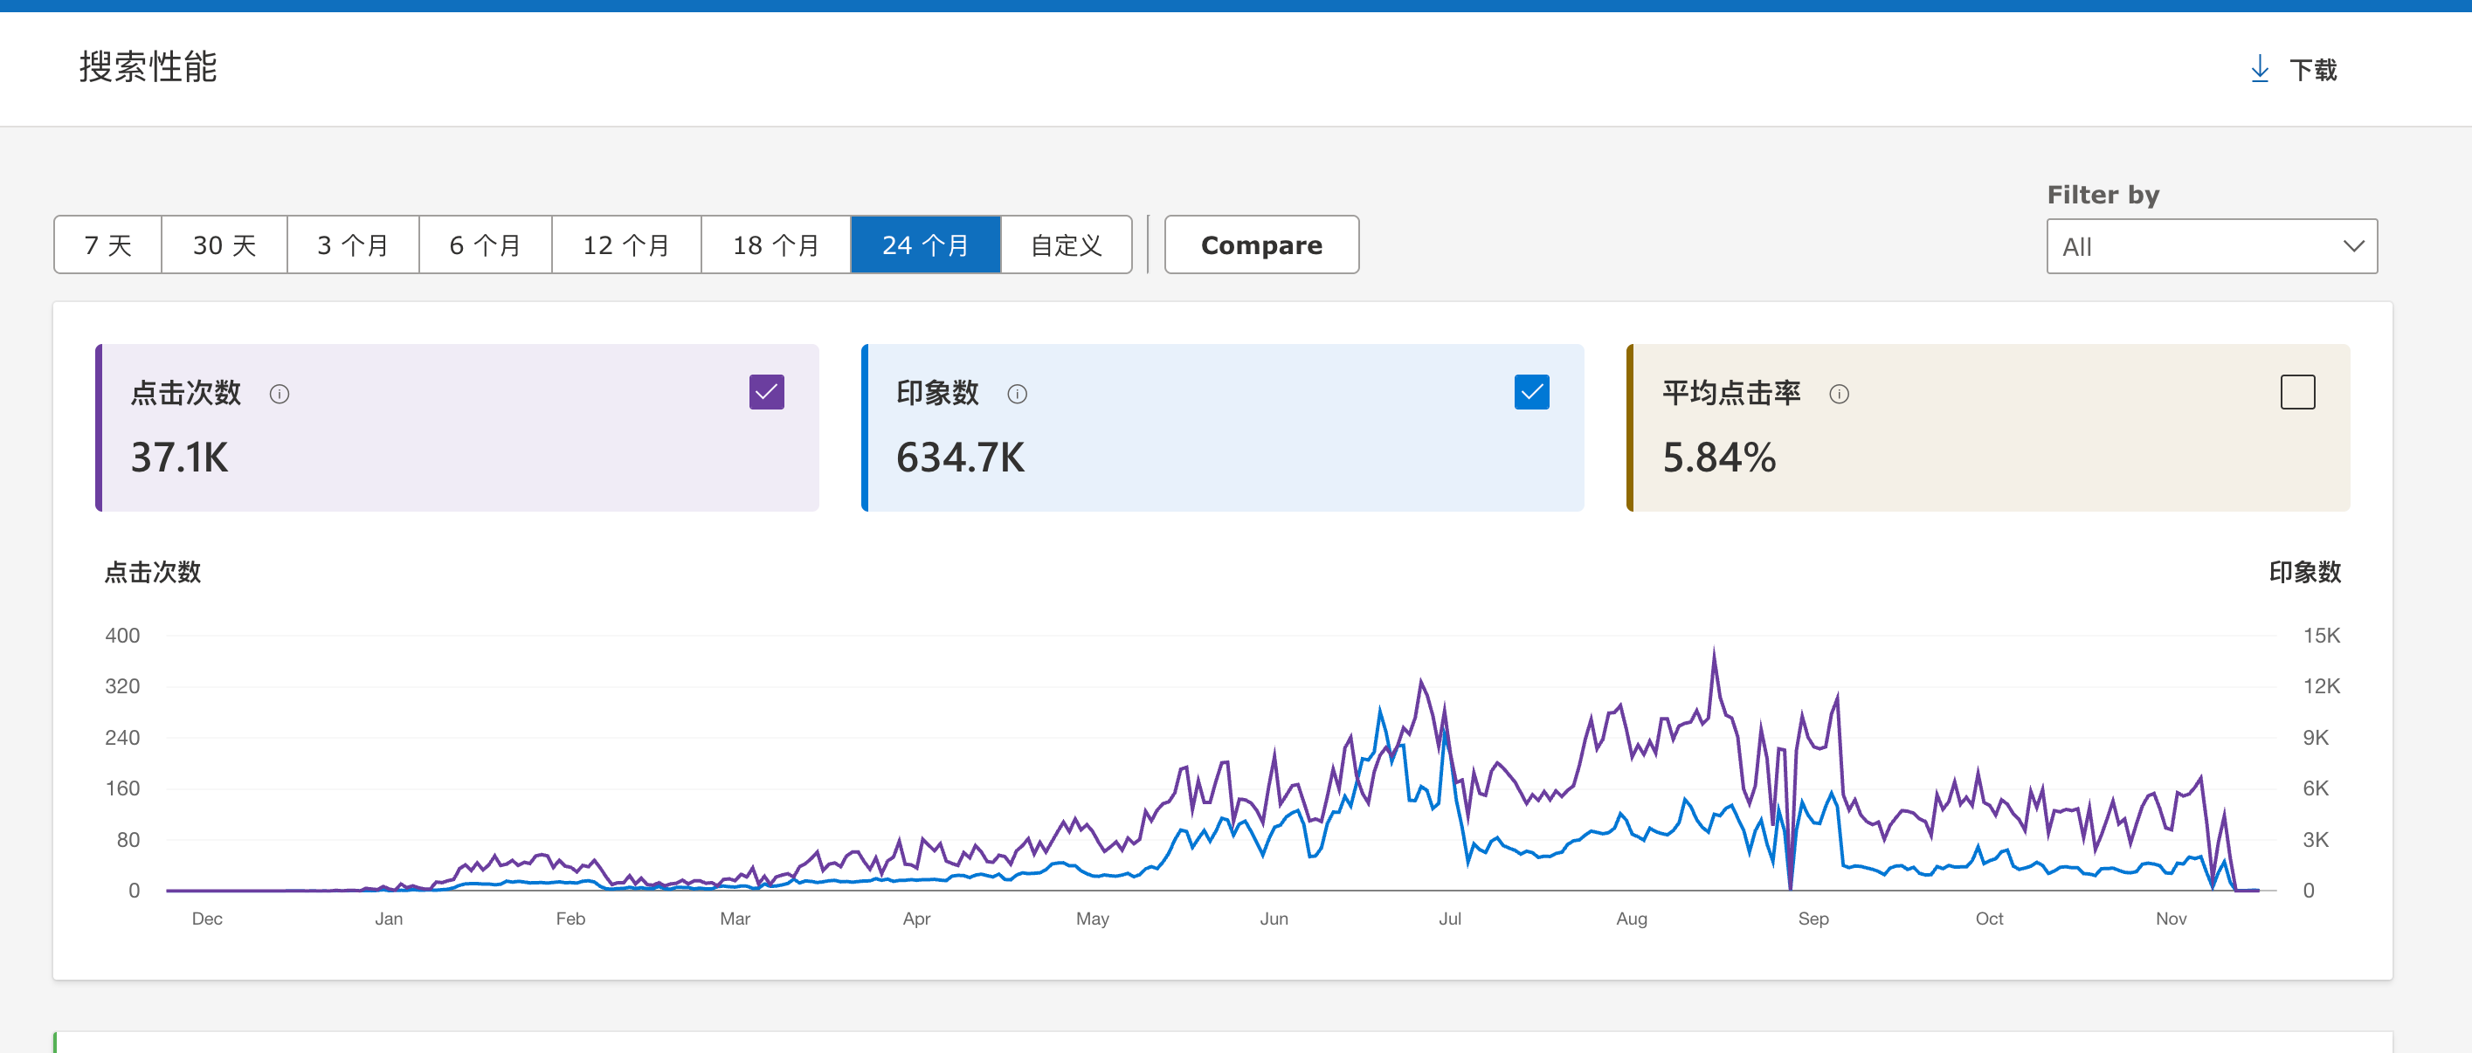The width and height of the screenshot is (2472, 1053).
Task: Click the download arrow icon
Action: [x=2259, y=69]
